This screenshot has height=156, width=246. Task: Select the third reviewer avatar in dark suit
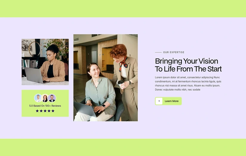pos(52,98)
